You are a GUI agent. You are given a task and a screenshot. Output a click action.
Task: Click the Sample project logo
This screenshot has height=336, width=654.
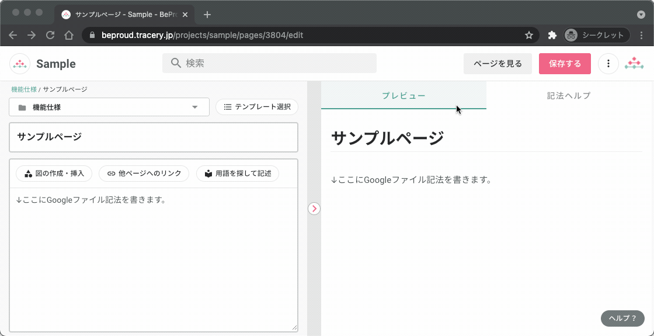coord(20,64)
